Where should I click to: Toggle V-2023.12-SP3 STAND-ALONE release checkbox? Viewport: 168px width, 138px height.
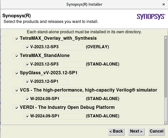[27, 64]
